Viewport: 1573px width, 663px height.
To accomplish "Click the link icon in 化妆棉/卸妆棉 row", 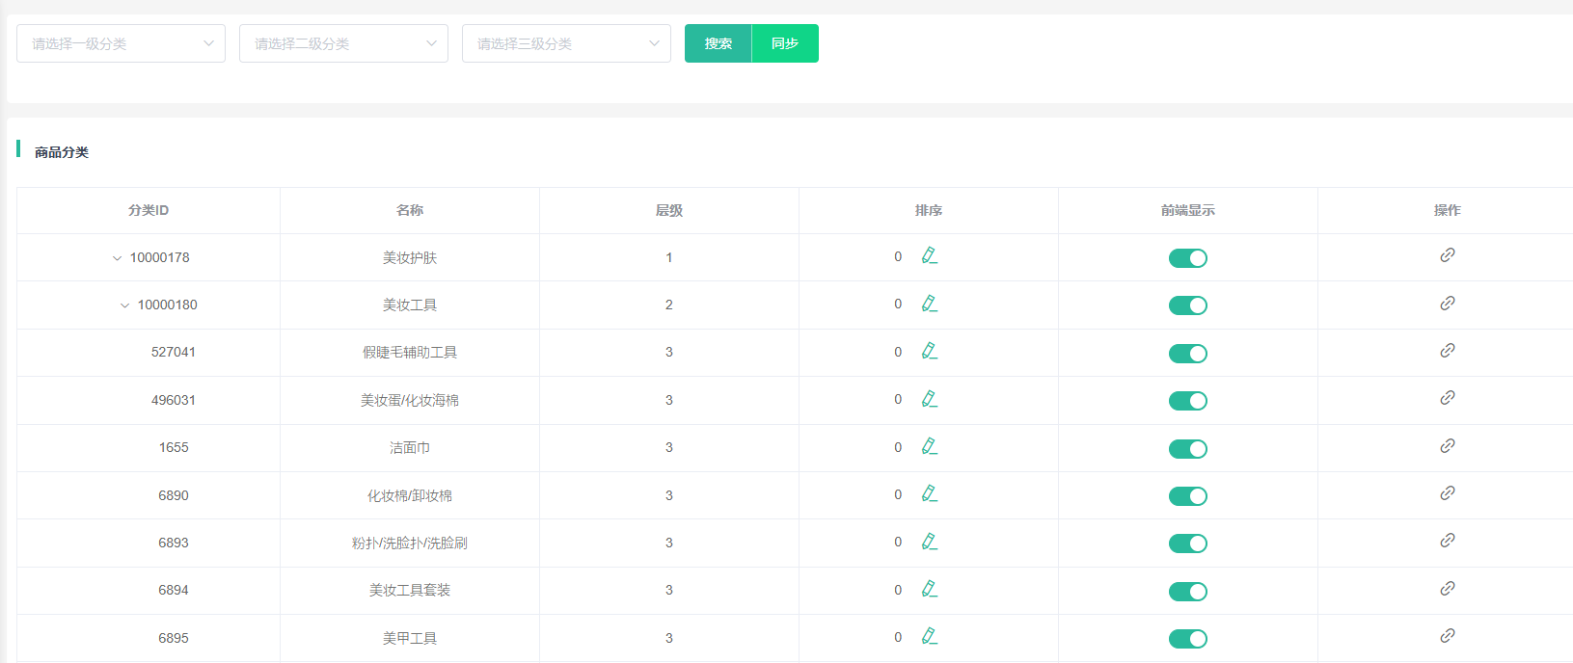I will pos(1447,493).
